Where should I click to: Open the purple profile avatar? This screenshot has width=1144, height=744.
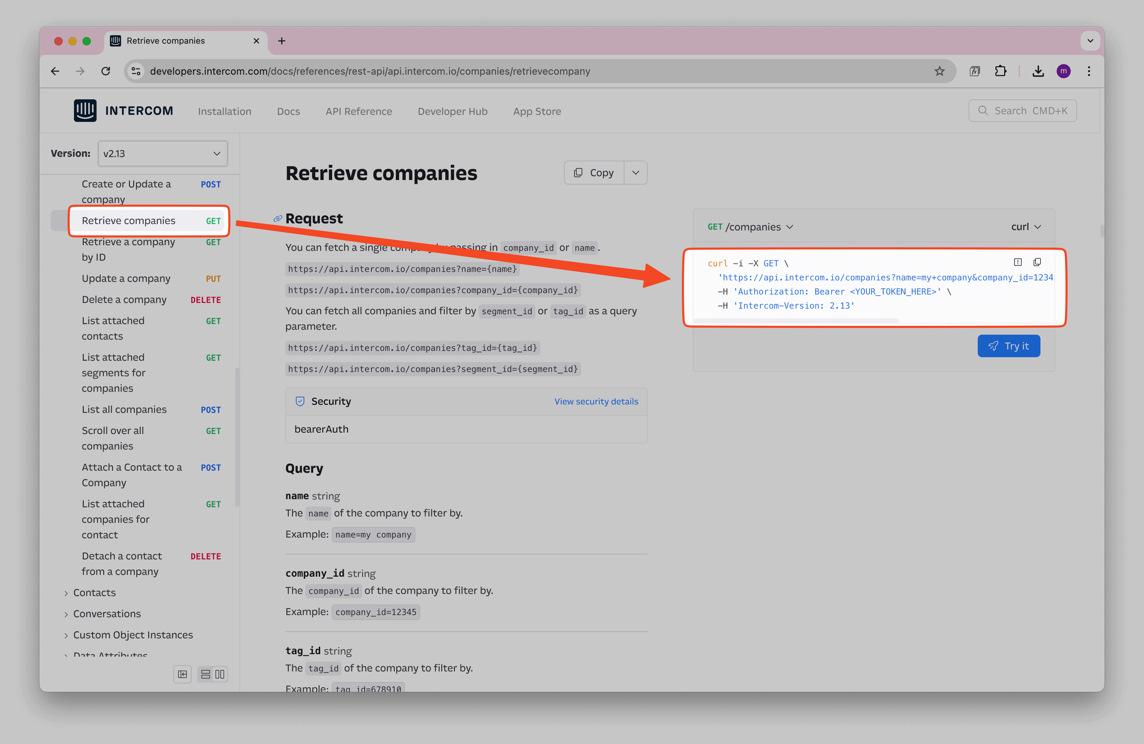[x=1063, y=71]
